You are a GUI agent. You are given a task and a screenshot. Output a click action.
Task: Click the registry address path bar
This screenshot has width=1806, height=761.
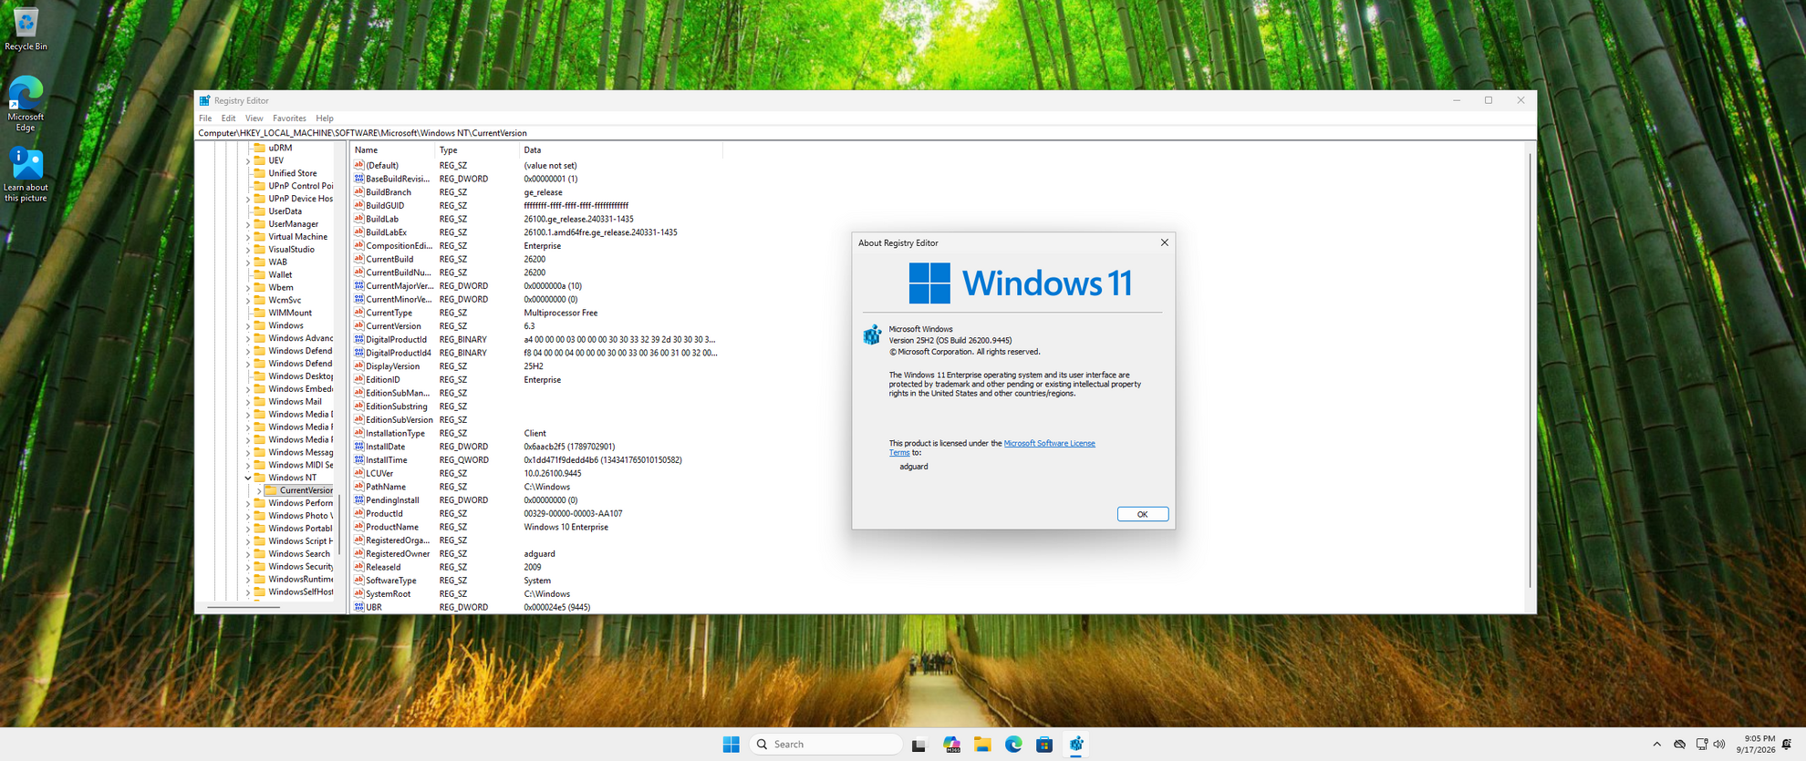click(x=865, y=133)
